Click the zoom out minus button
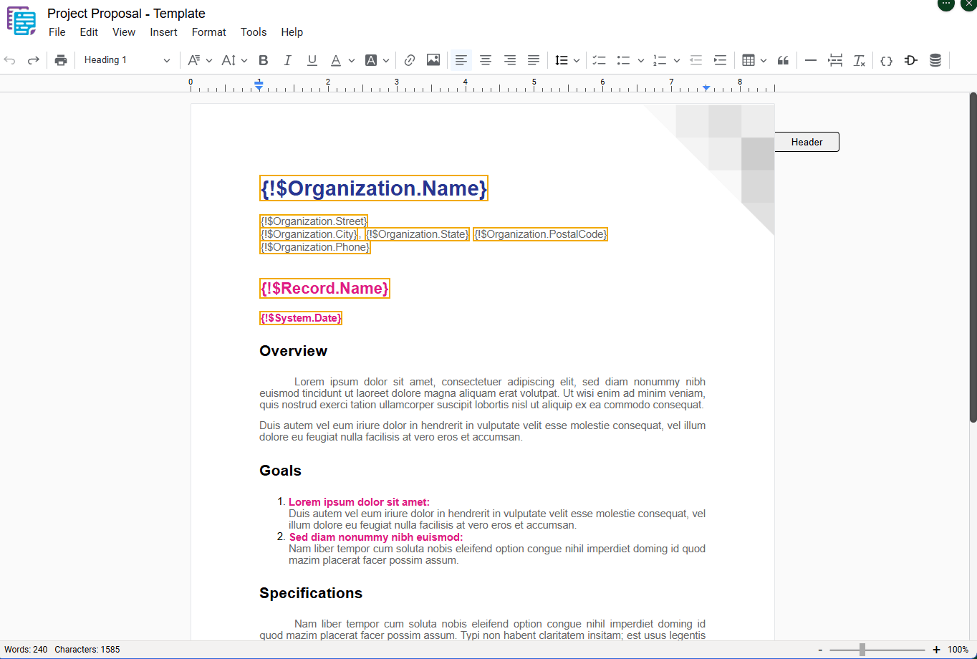 (x=820, y=650)
